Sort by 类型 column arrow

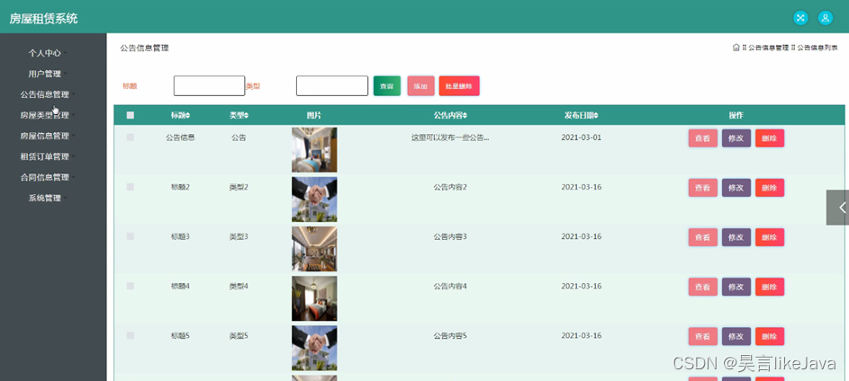click(x=247, y=116)
